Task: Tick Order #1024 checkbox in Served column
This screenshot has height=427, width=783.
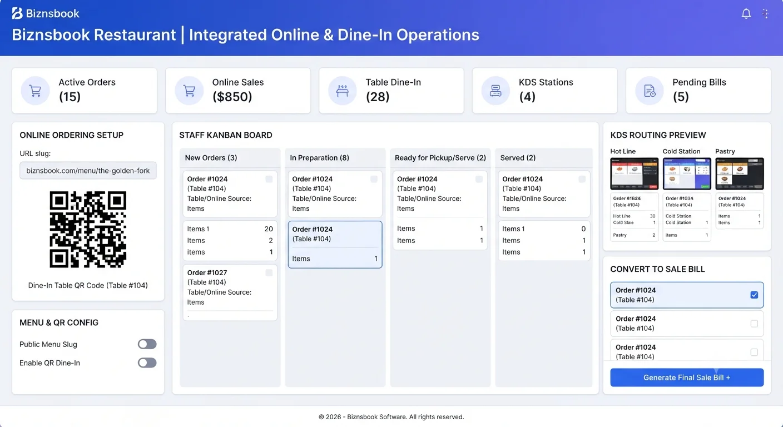Action: [x=582, y=179]
